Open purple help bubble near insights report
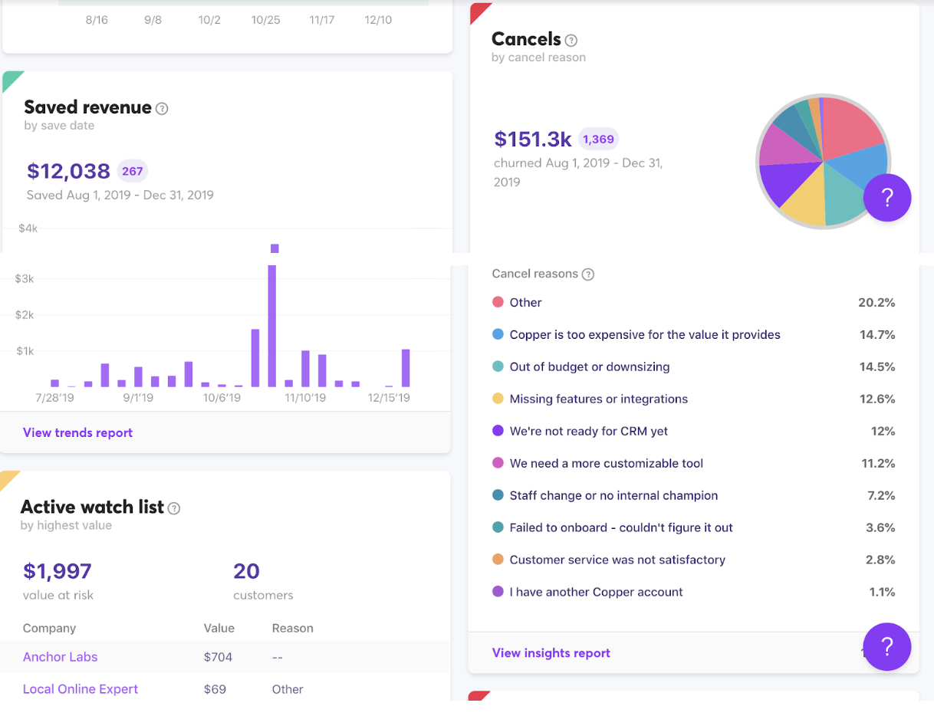Screen dimensions: 934x716 pyautogui.click(x=886, y=647)
